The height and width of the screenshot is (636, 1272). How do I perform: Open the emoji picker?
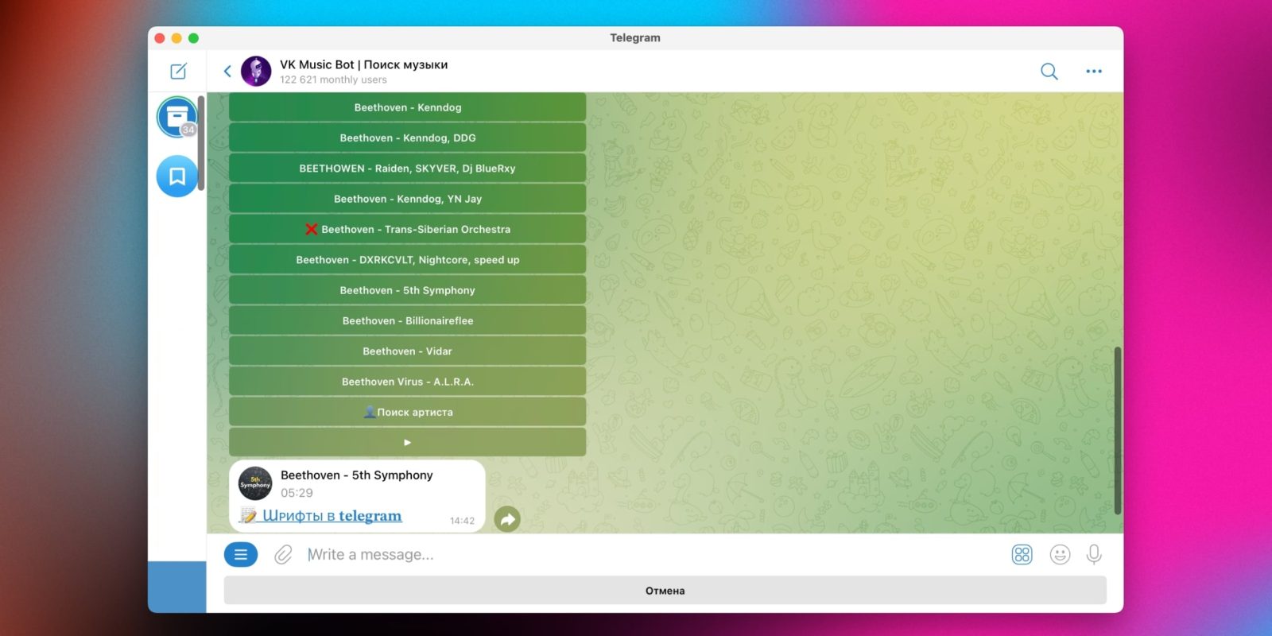pos(1059,554)
